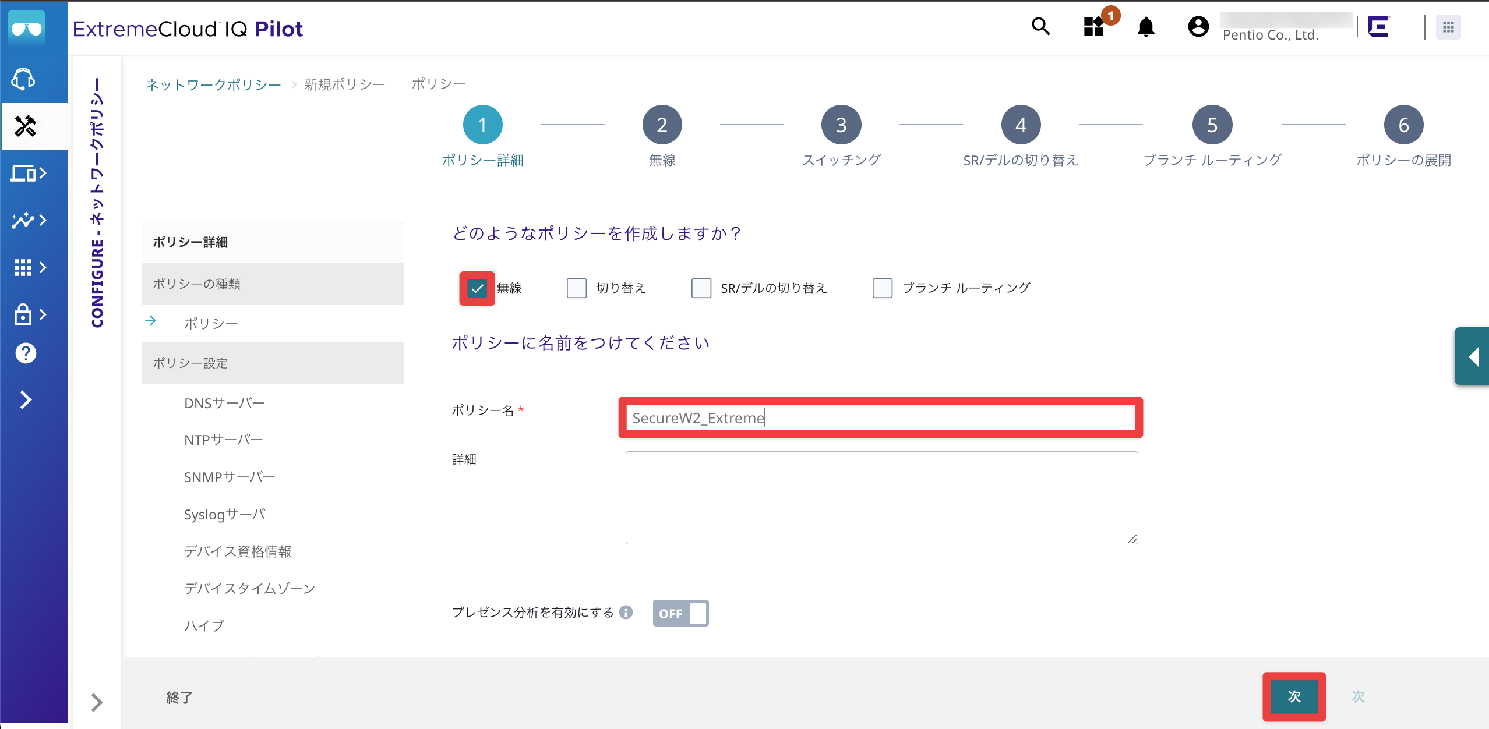Open Syslogサーバ settings
The height and width of the screenshot is (729, 1489).
click(225, 515)
